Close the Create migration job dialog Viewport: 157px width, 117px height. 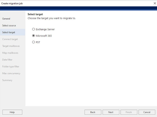point(155,3)
